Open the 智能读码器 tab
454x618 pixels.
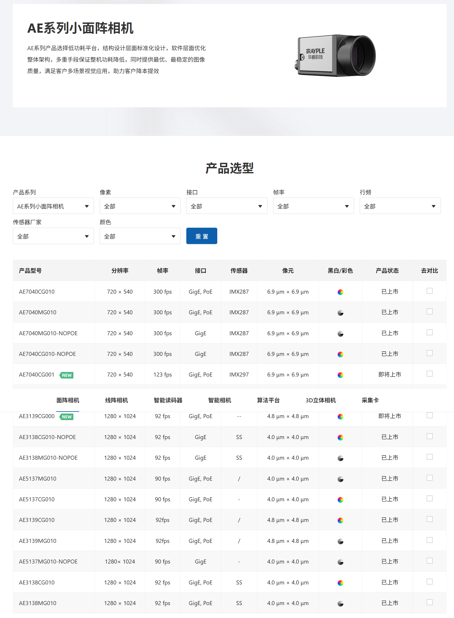tap(168, 400)
